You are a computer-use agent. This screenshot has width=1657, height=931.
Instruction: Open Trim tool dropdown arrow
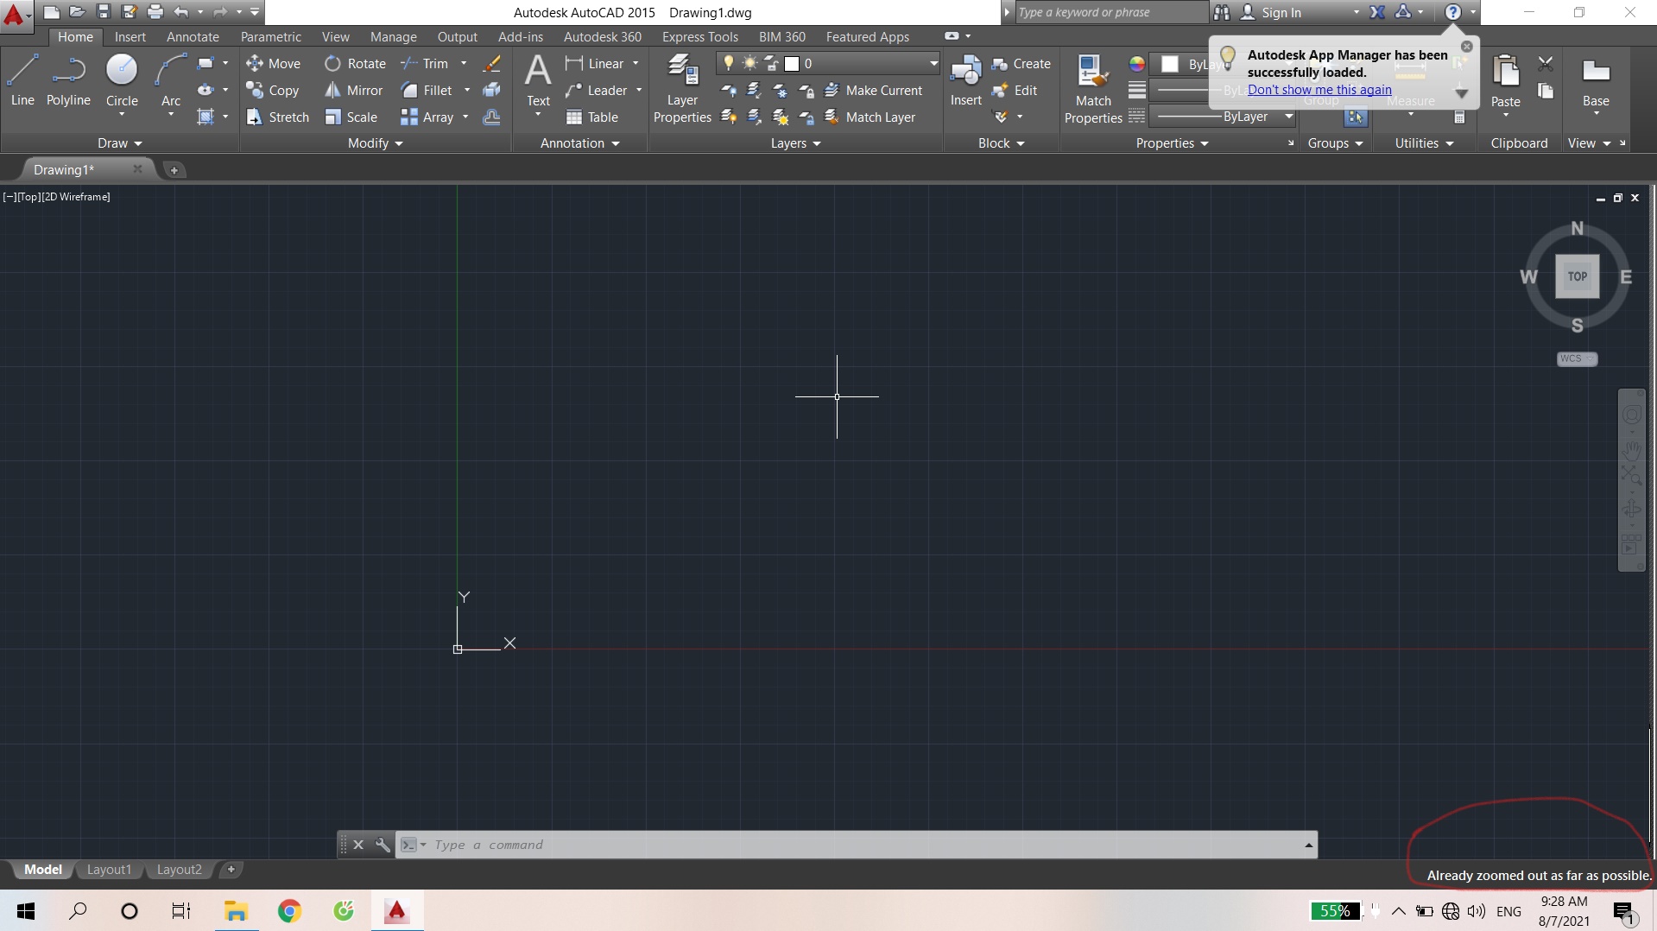coord(464,63)
